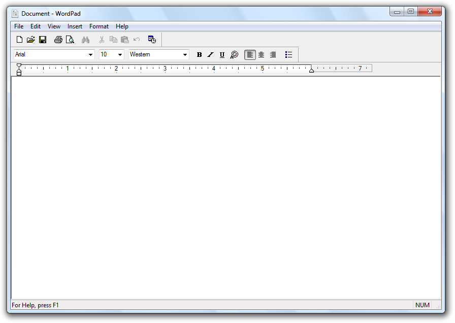The image size is (455, 323).
Task: Click the ruler at the 3 inch mark
Action: pos(165,69)
